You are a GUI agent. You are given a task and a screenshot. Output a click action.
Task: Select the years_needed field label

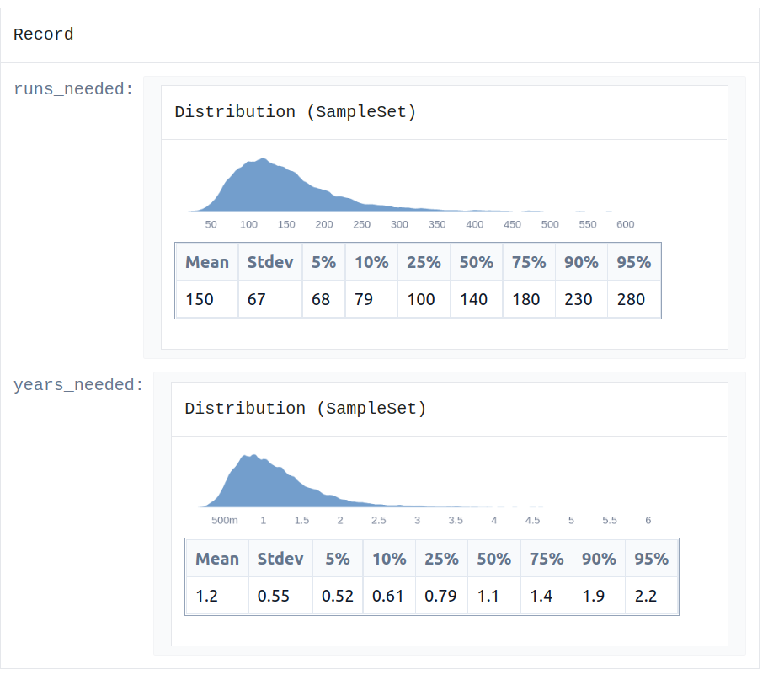[x=78, y=385]
